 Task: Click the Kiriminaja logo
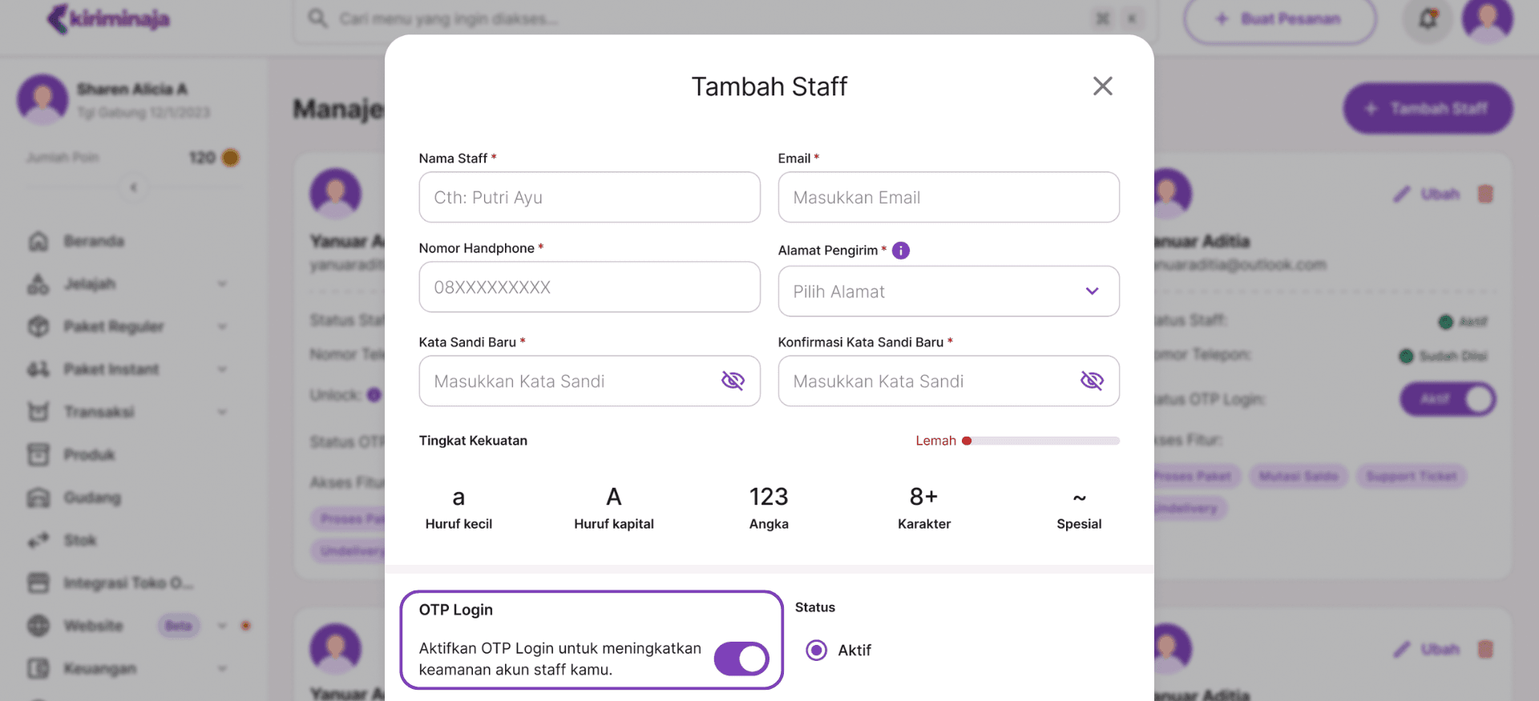pos(108,18)
